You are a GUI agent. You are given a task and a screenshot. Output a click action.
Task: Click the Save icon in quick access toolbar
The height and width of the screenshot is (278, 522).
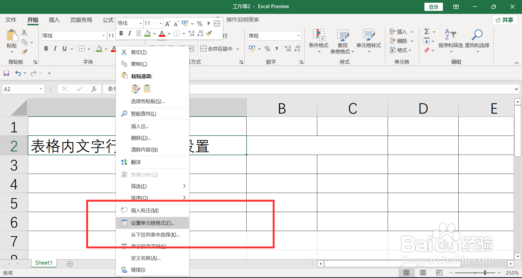(x=6, y=73)
